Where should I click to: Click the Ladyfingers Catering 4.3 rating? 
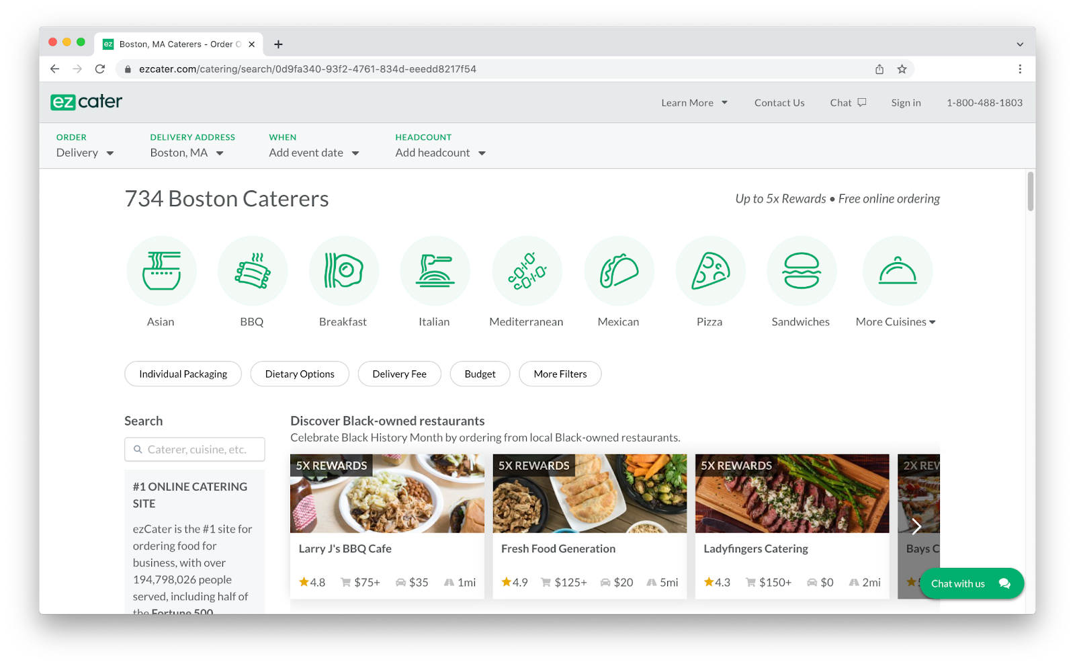[x=717, y=582]
